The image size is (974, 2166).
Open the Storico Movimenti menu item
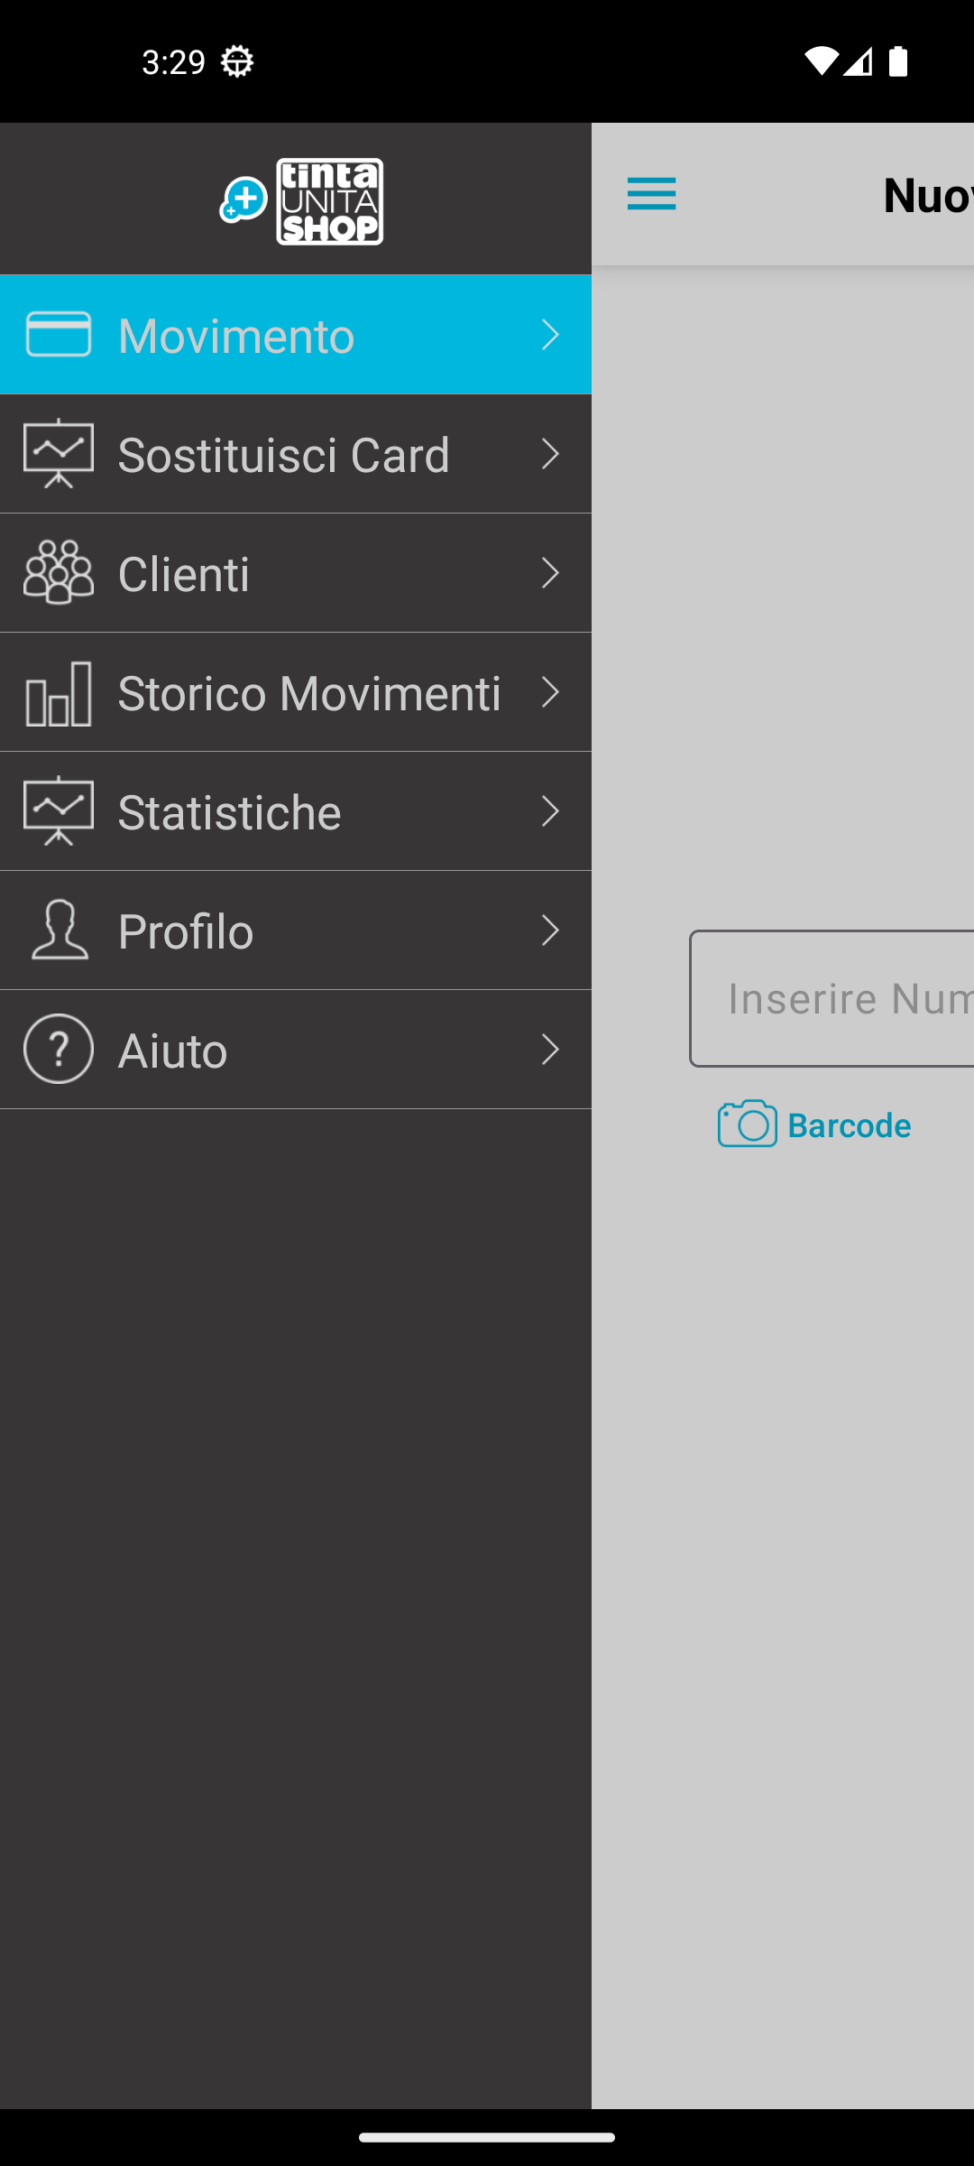pyautogui.click(x=308, y=693)
